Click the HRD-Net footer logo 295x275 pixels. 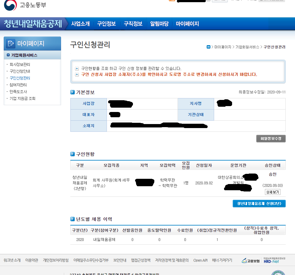(274, 260)
